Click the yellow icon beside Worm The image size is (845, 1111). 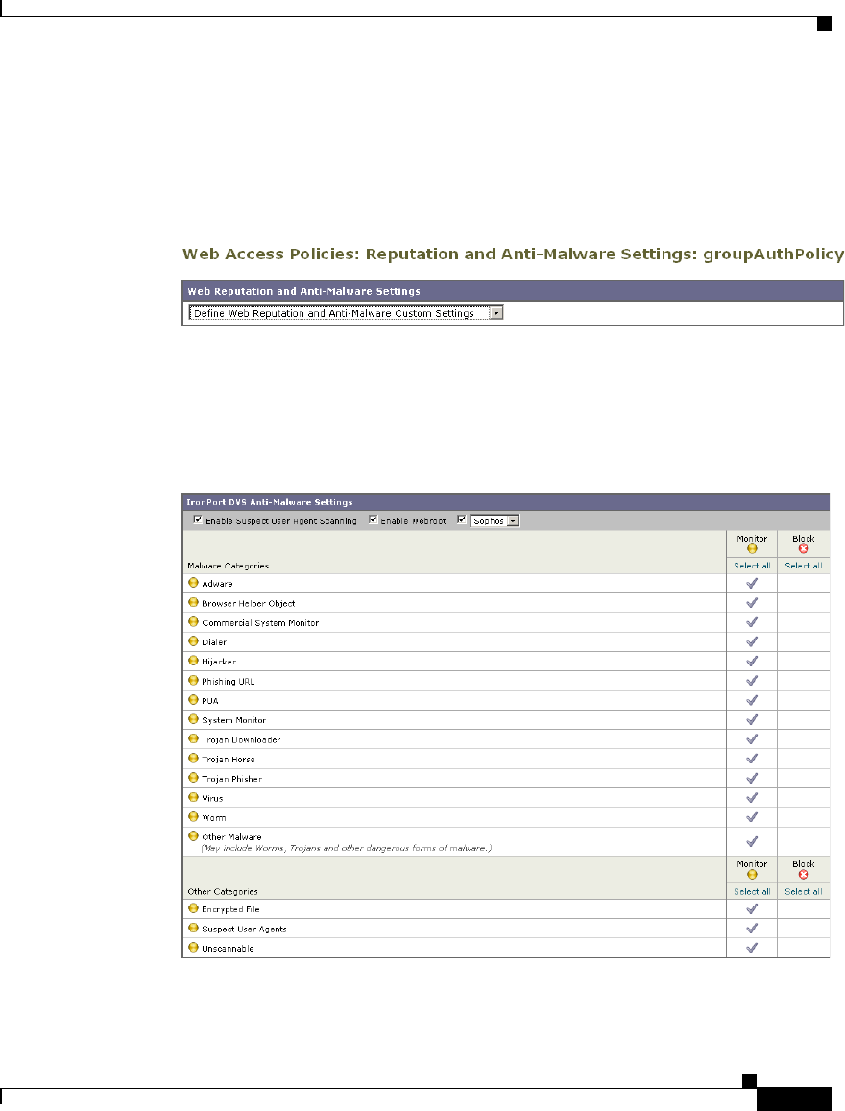(x=193, y=816)
